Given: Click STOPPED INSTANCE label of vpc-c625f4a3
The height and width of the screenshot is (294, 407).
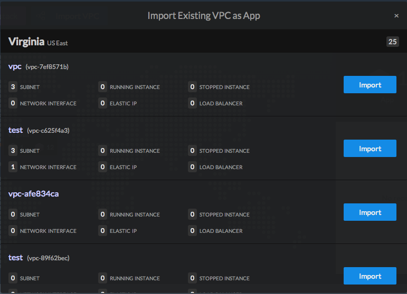Looking at the screenshot, I should click(x=224, y=151).
